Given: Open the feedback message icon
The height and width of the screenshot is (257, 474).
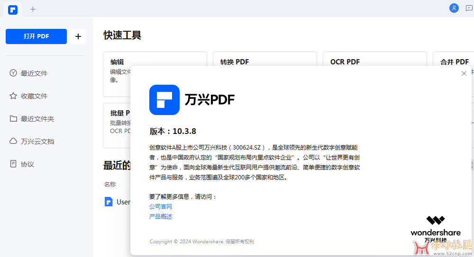Looking at the screenshot, I should coord(469,9).
